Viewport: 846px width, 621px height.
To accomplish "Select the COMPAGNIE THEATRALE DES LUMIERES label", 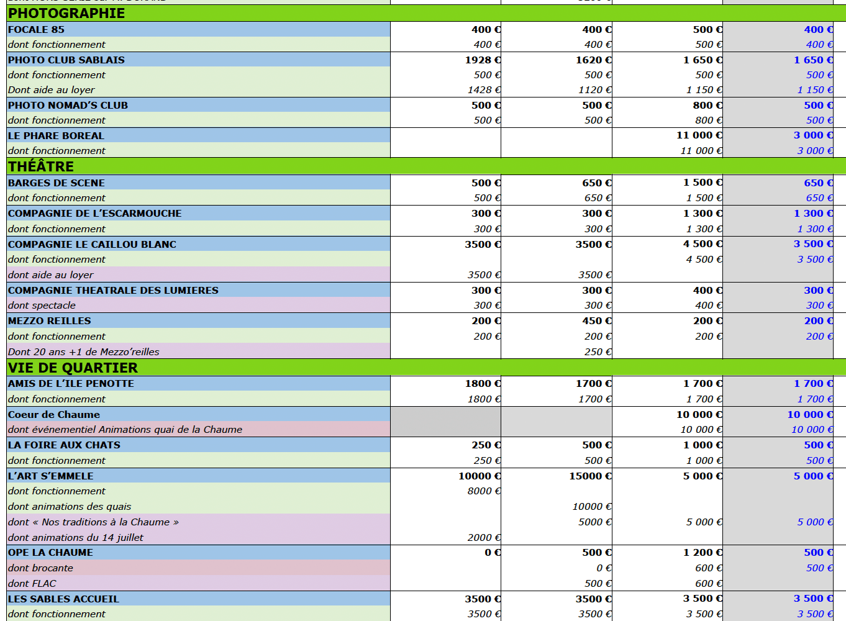I will tap(113, 290).
